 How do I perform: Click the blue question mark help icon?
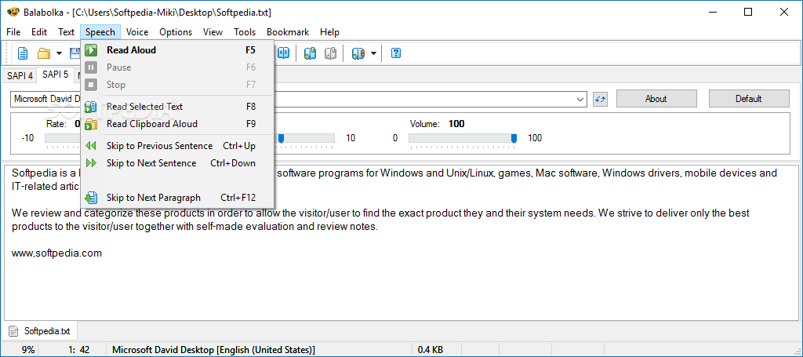coord(395,53)
